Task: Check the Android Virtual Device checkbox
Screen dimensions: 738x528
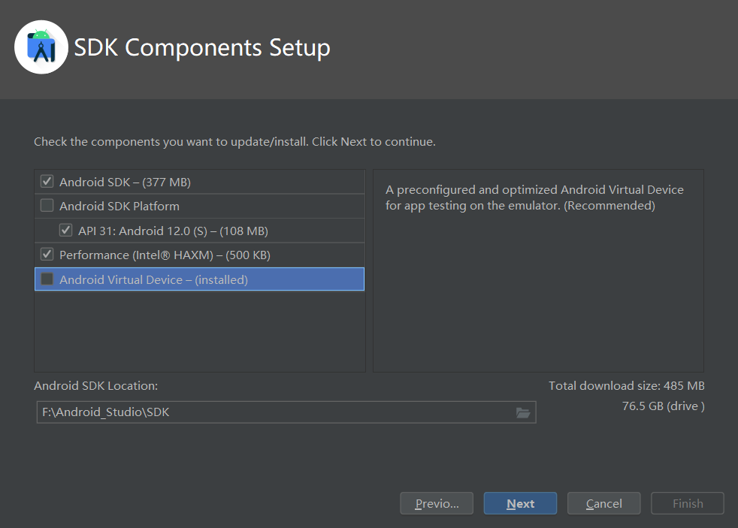Action: tap(47, 279)
